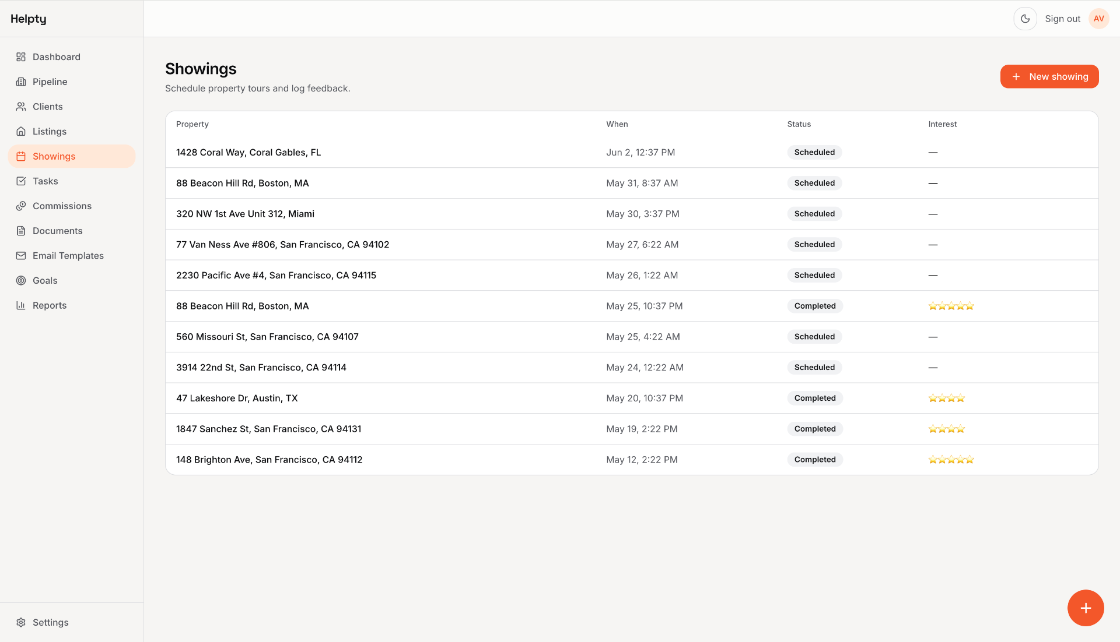Click the Clients people icon

coord(21,107)
